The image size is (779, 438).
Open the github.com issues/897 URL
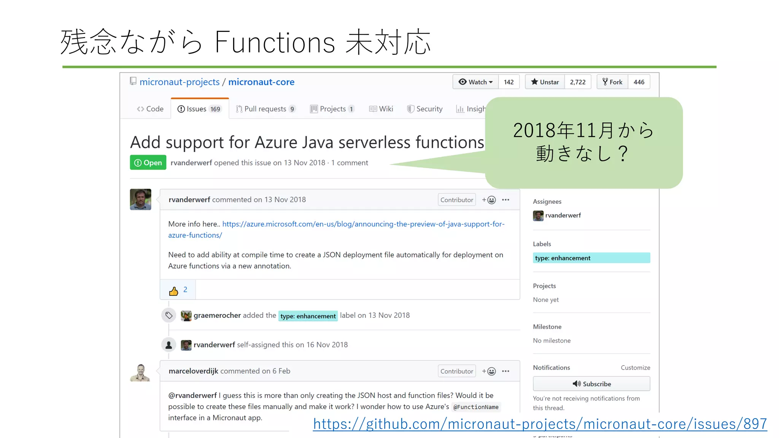(540, 424)
